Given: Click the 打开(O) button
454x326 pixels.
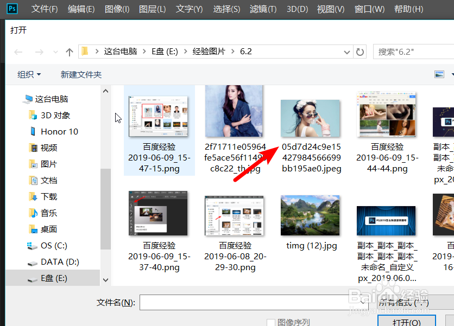Looking at the screenshot, I should point(406,322).
